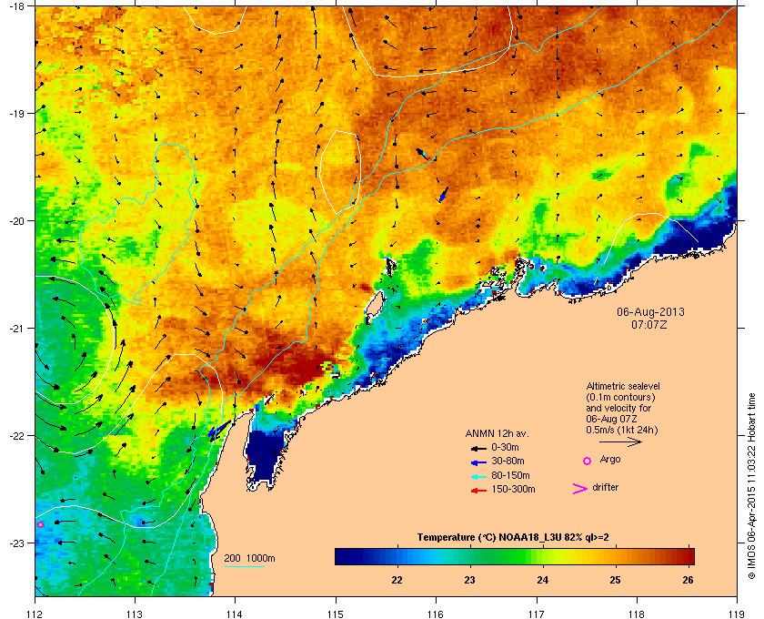This screenshot has height=619, width=764.
Task: Click the red 150-300m arrow legend symbol
Action: [x=478, y=491]
